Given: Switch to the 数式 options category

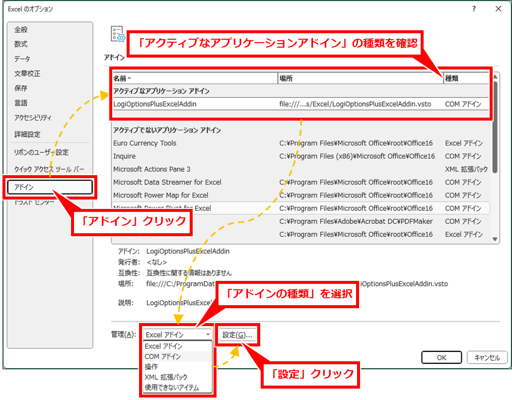Looking at the screenshot, I should 21,44.
